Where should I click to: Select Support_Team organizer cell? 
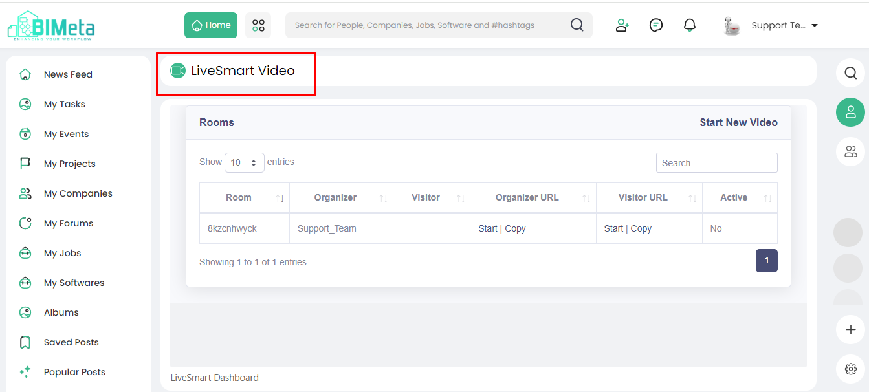pos(341,228)
